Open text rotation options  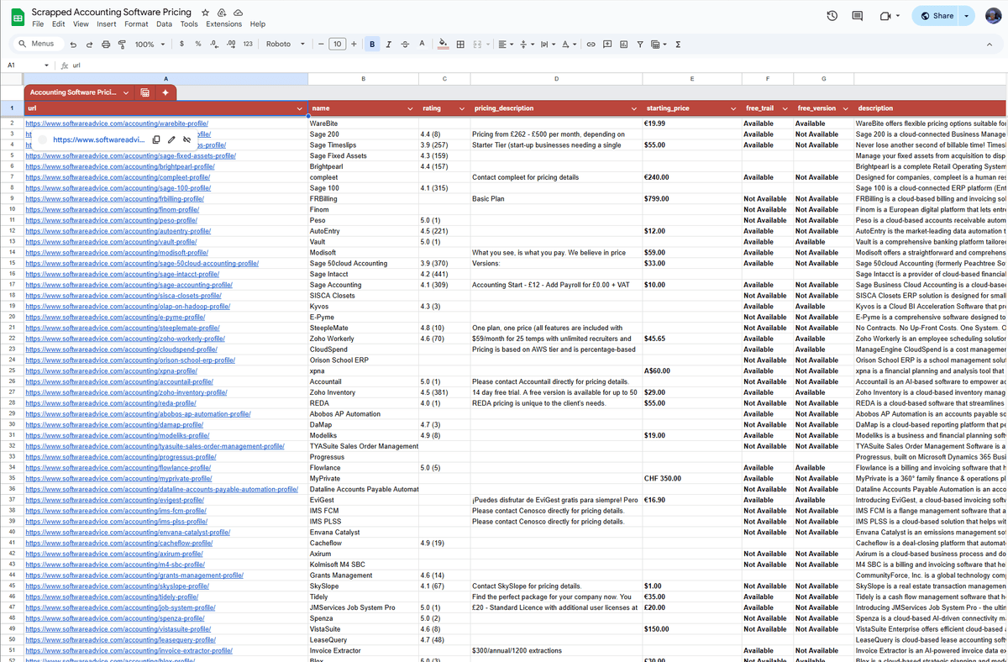coord(568,44)
